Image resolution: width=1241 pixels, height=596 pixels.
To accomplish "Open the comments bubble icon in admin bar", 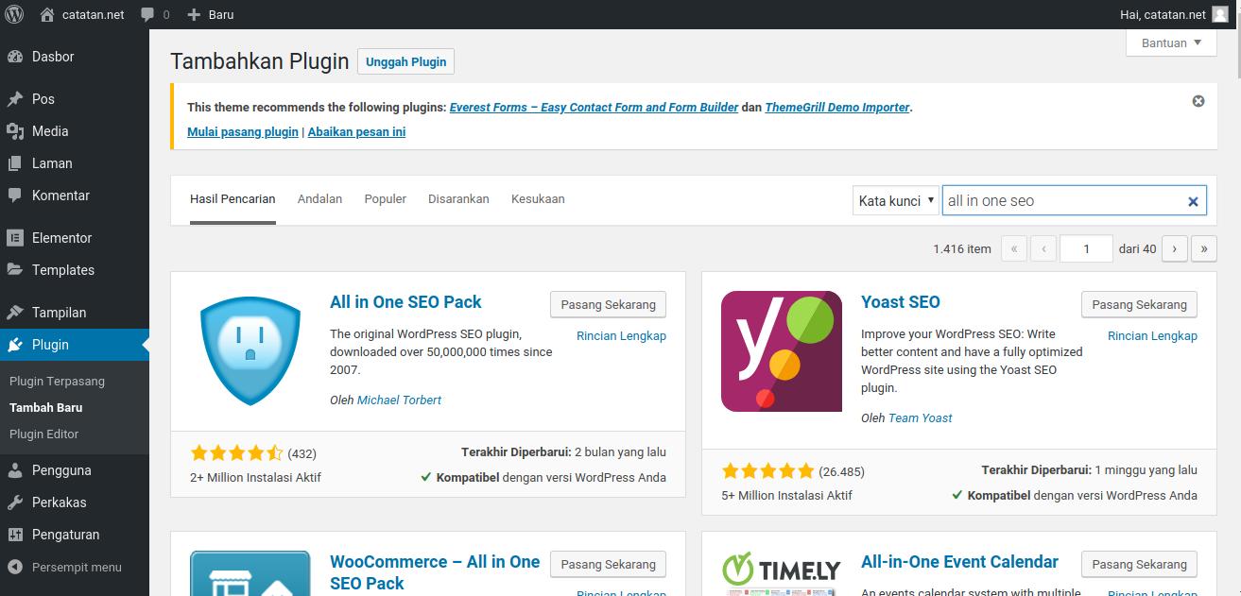I will click(147, 14).
